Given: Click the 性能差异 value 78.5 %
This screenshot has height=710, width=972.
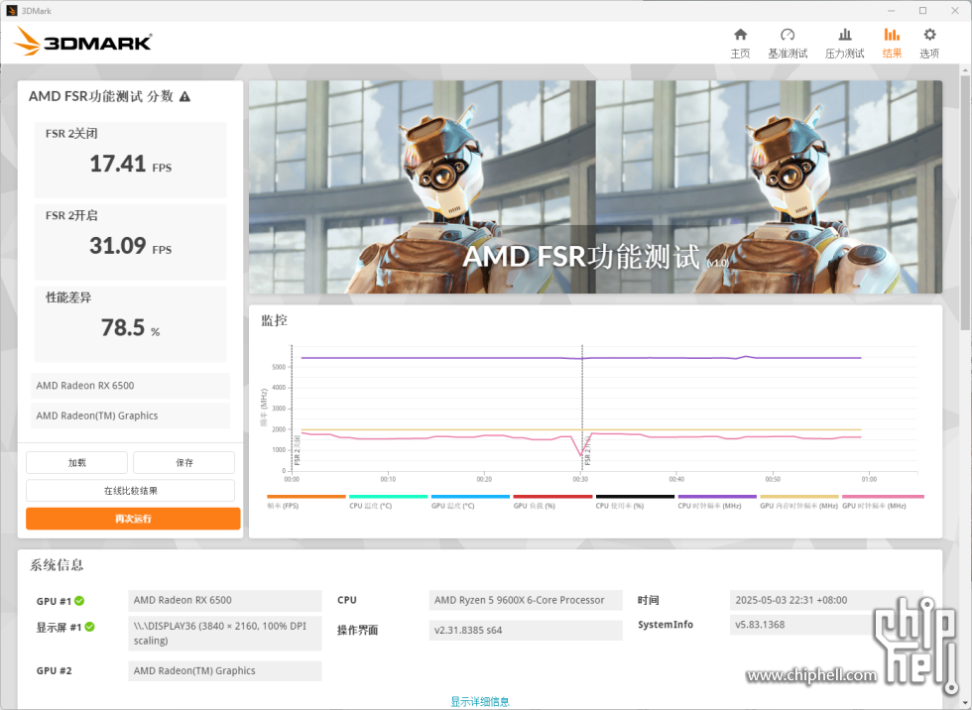Looking at the screenshot, I should click(x=131, y=328).
